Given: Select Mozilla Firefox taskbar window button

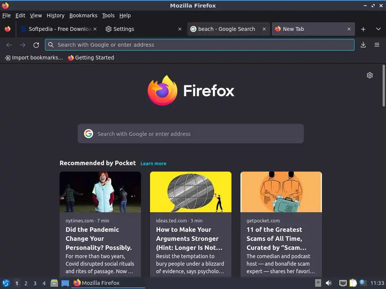Looking at the screenshot, I should 108,283.
